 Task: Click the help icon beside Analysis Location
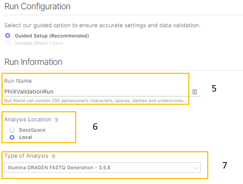pos(56,120)
